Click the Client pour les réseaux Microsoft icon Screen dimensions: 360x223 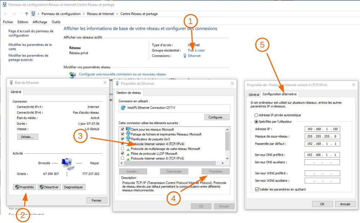coord(128,129)
